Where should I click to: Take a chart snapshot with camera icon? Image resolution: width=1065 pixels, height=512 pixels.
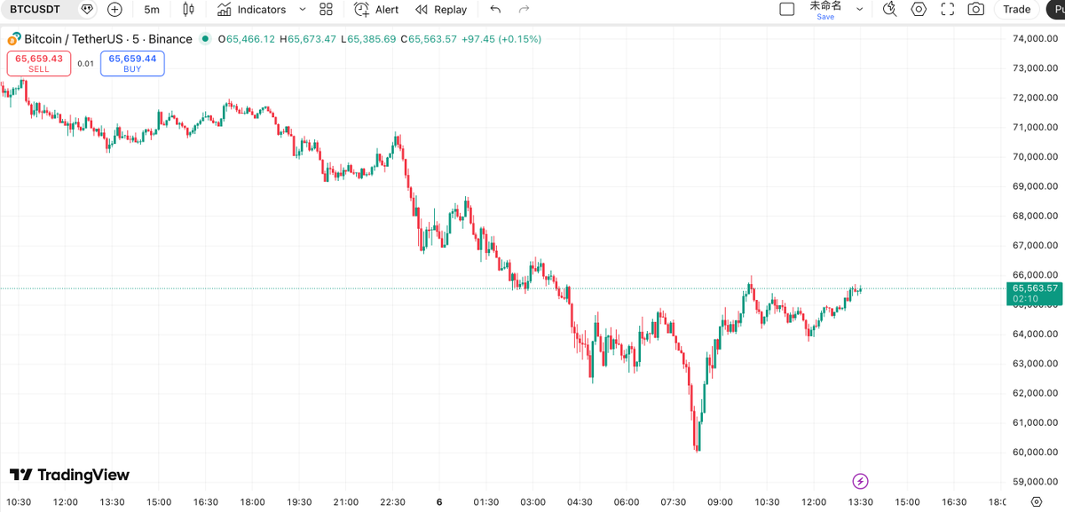point(975,10)
